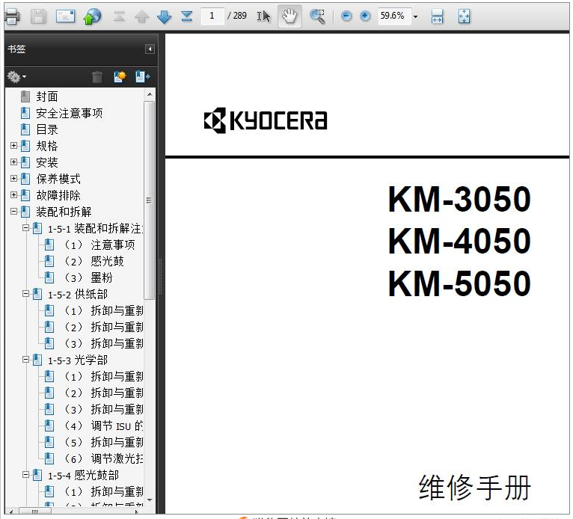Click the bookmarks vertical scrollbar thumb

tap(149, 200)
